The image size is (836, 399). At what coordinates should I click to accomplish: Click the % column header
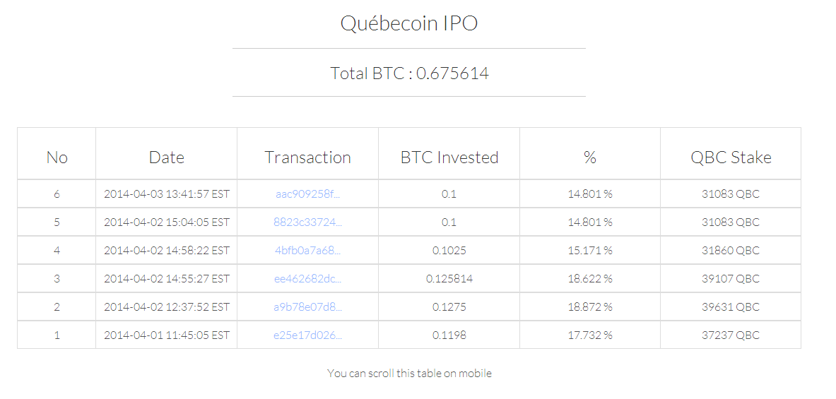[589, 157]
